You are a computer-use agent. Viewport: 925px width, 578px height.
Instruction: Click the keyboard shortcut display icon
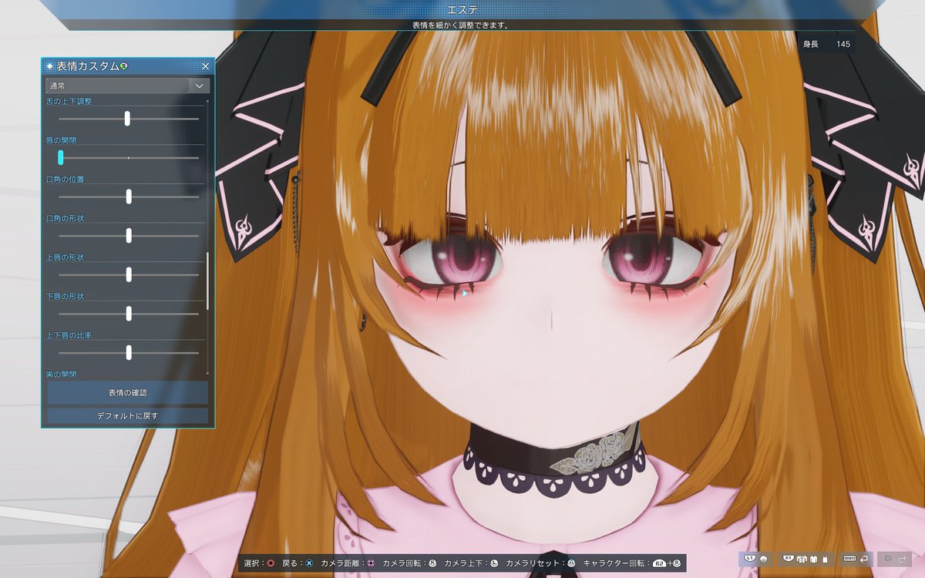[x=850, y=559]
